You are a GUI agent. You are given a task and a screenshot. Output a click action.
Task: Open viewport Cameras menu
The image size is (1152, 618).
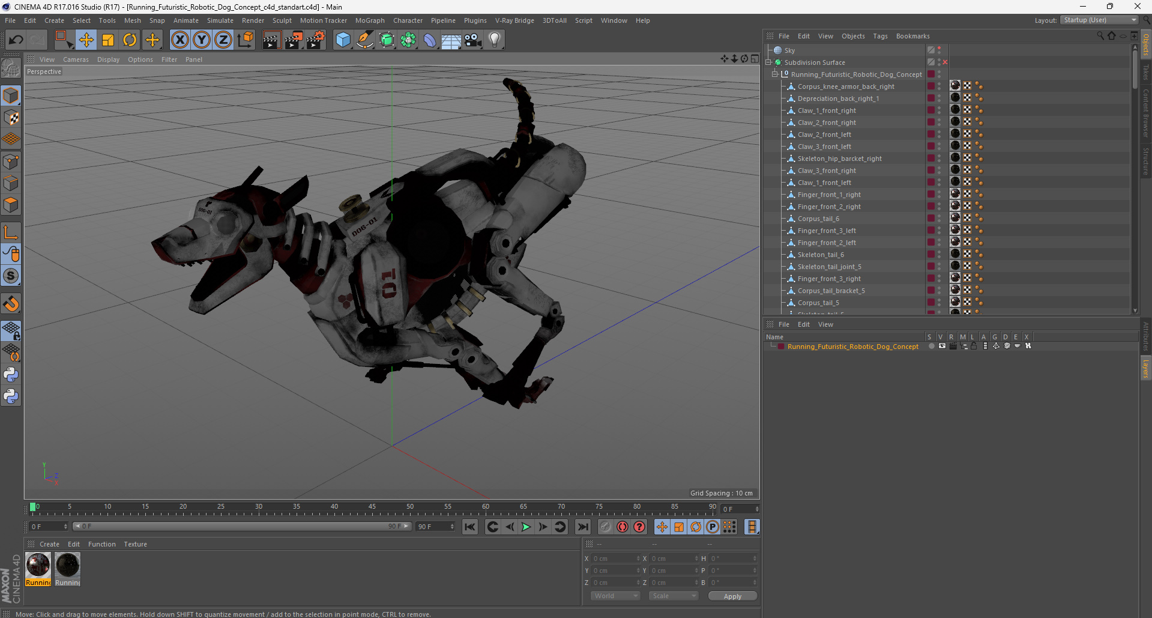tap(76, 59)
